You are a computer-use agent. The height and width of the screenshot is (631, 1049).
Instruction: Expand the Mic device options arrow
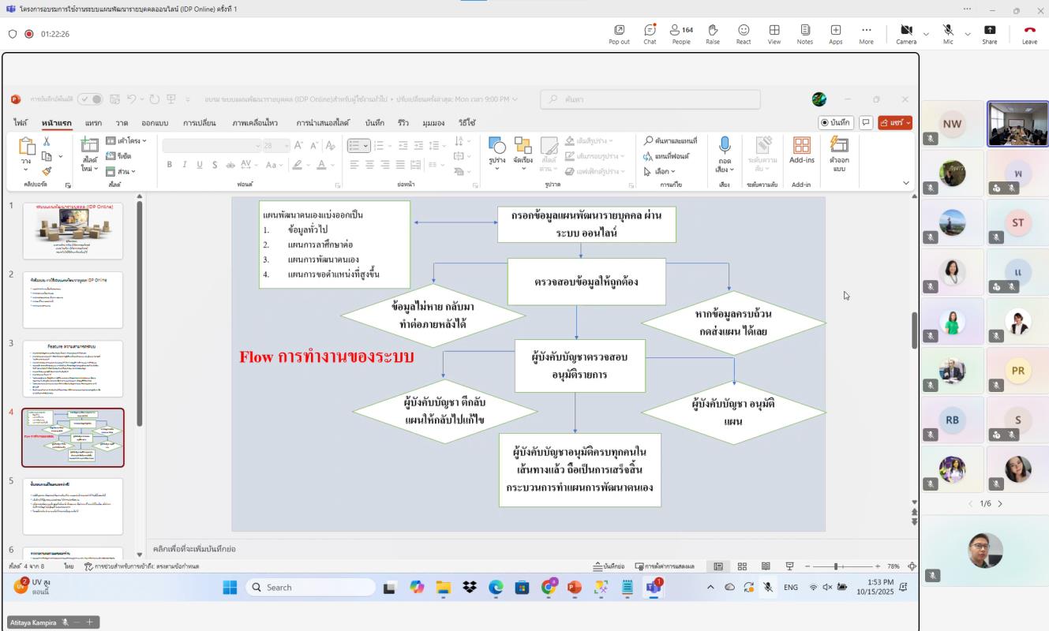[967, 35]
